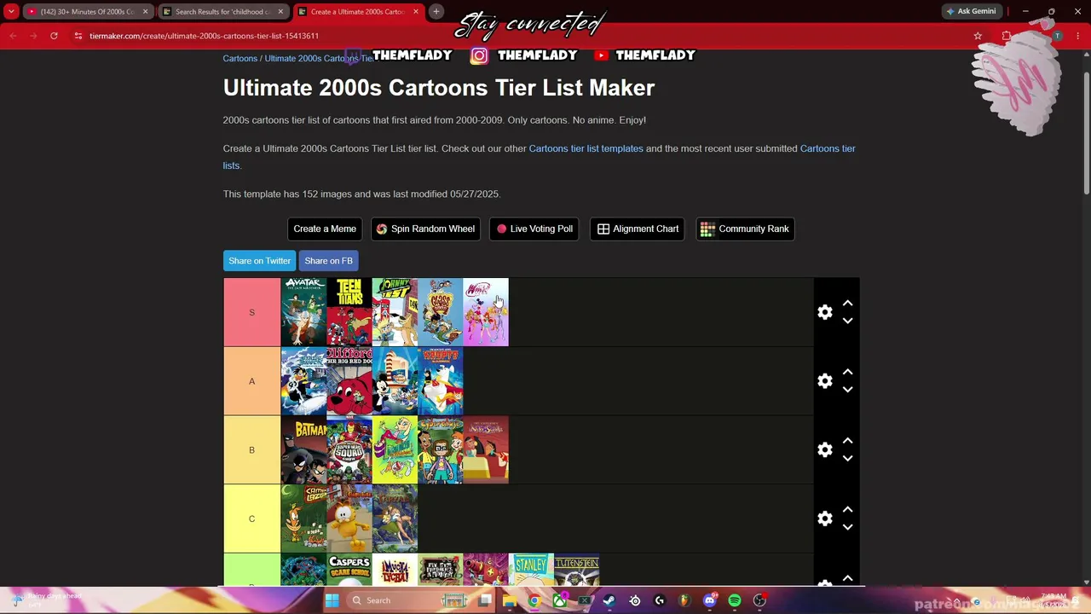Open Steam from the taskbar
Image resolution: width=1091 pixels, height=614 pixels.
609,600
